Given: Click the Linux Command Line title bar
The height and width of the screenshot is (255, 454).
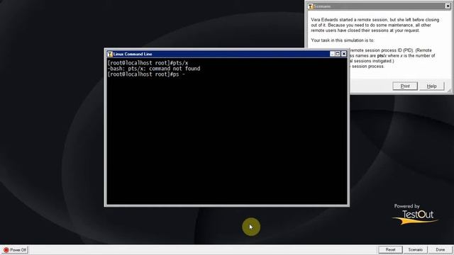Looking at the screenshot, I should (x=227, y=54).
